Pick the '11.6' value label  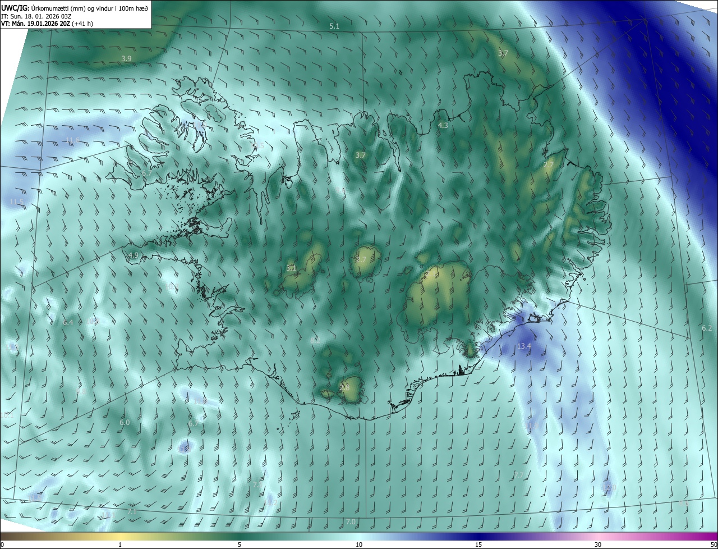click(x=73, y=140)
